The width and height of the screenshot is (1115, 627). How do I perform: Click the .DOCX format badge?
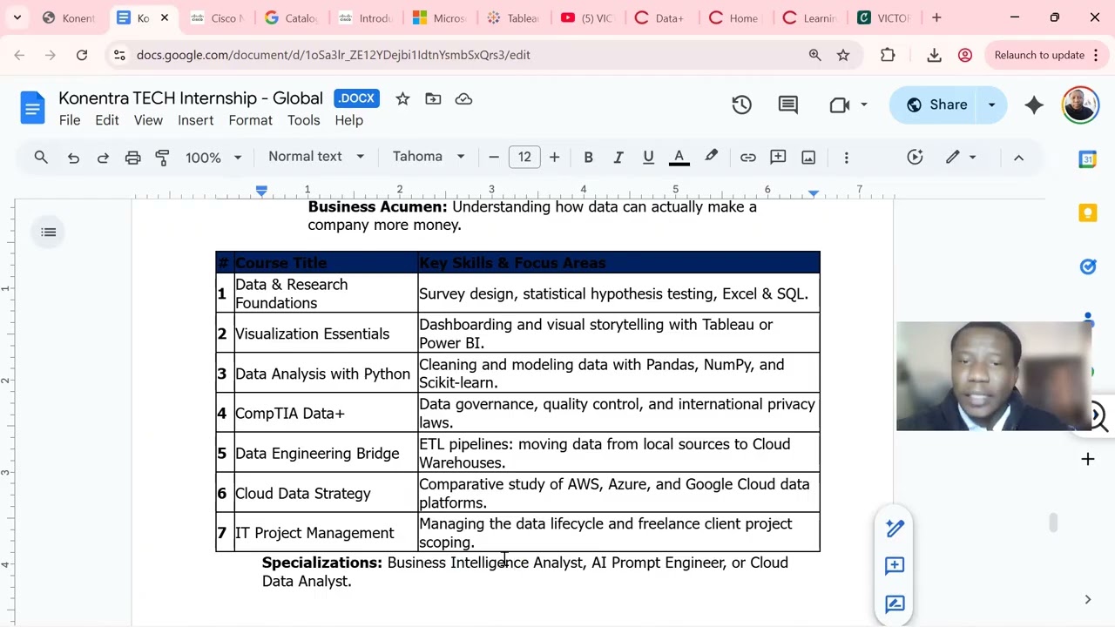357,98
